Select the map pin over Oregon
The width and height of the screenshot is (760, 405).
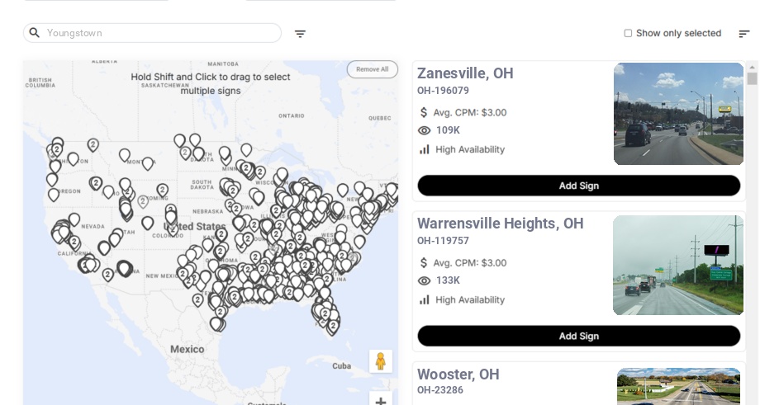pos(54,194)
